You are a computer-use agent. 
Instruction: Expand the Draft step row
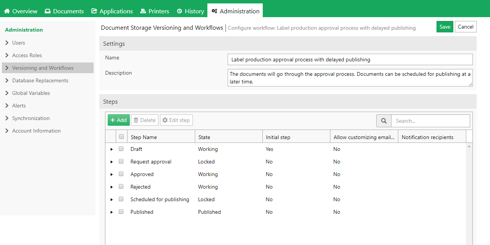pyautogui.click(x=112, y=149)
